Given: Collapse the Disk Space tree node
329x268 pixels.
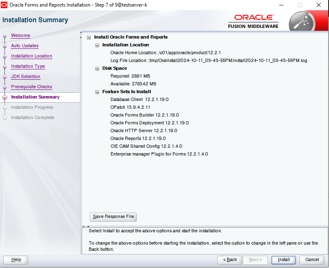Looking at the screenshot, I should [x=97, y=69].
